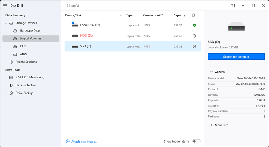
Task: Enable the Show hidden items toggle
Action: 196,141
